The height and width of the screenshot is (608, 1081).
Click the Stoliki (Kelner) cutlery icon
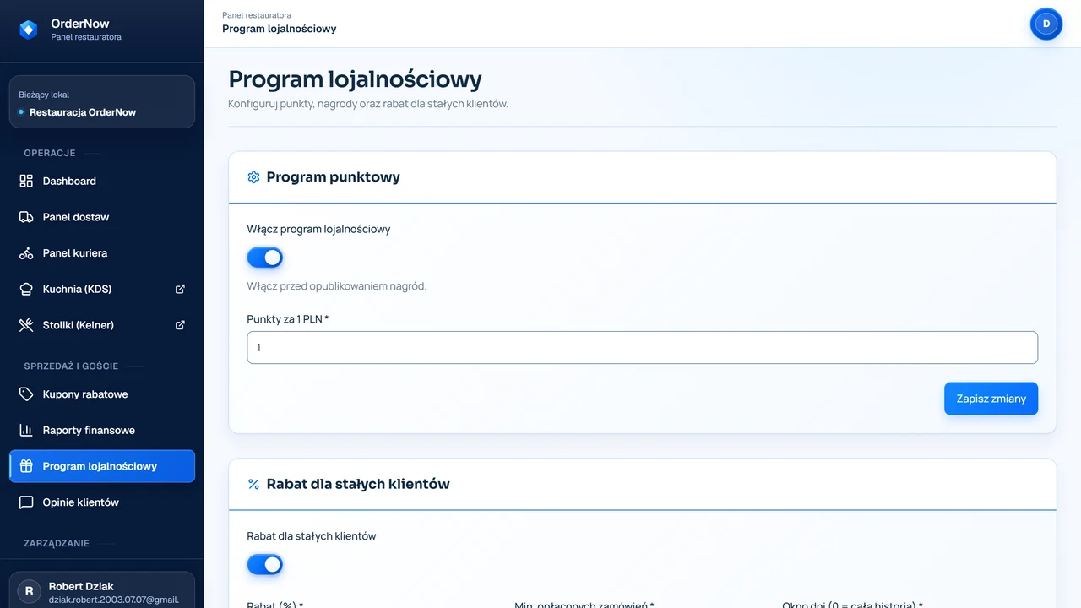[26, 325]
